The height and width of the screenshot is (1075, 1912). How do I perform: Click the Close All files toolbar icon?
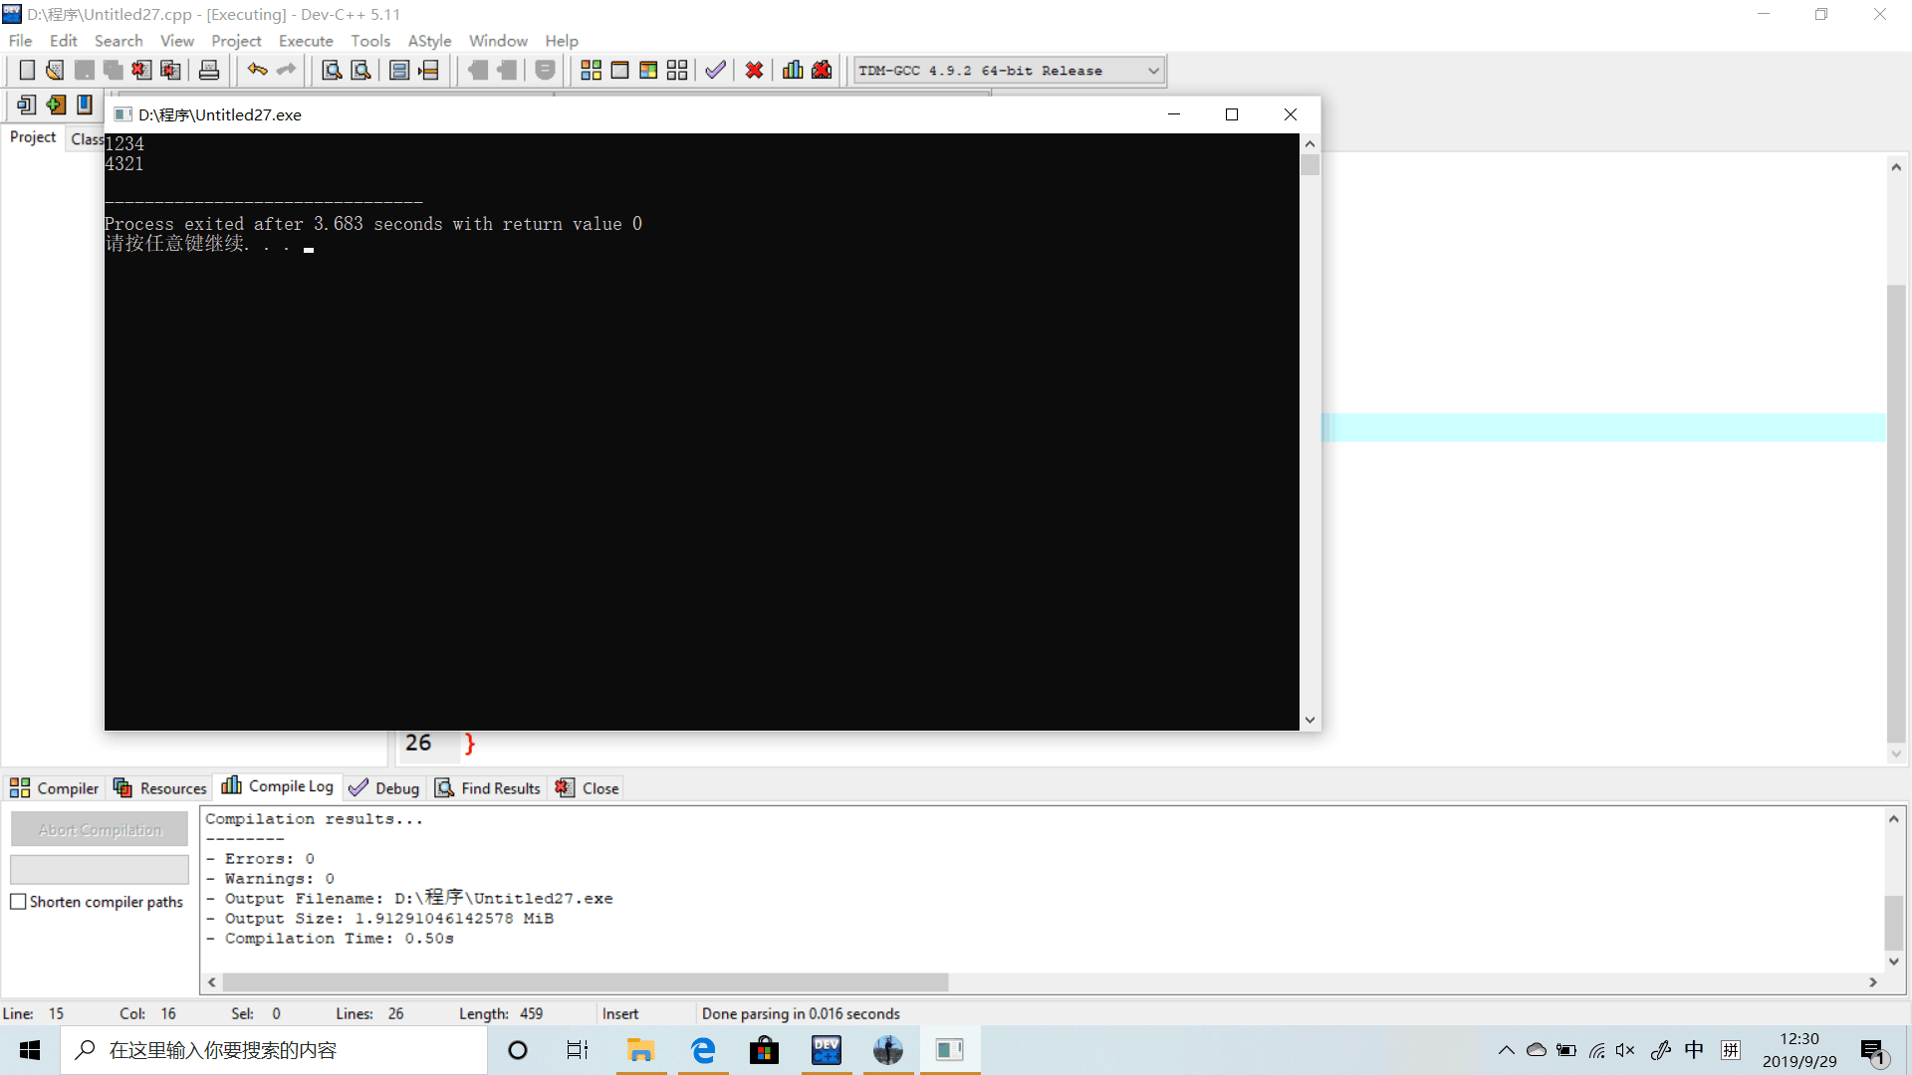[x=170, y=70]
